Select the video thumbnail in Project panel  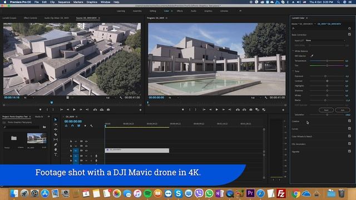click(37, 138)
